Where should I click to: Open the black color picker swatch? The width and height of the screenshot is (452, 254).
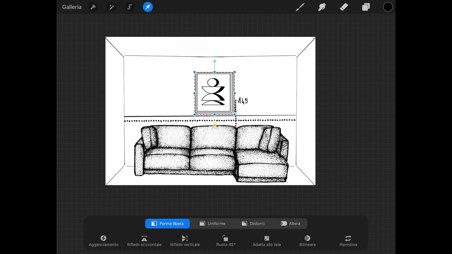(x=388, y=7)
